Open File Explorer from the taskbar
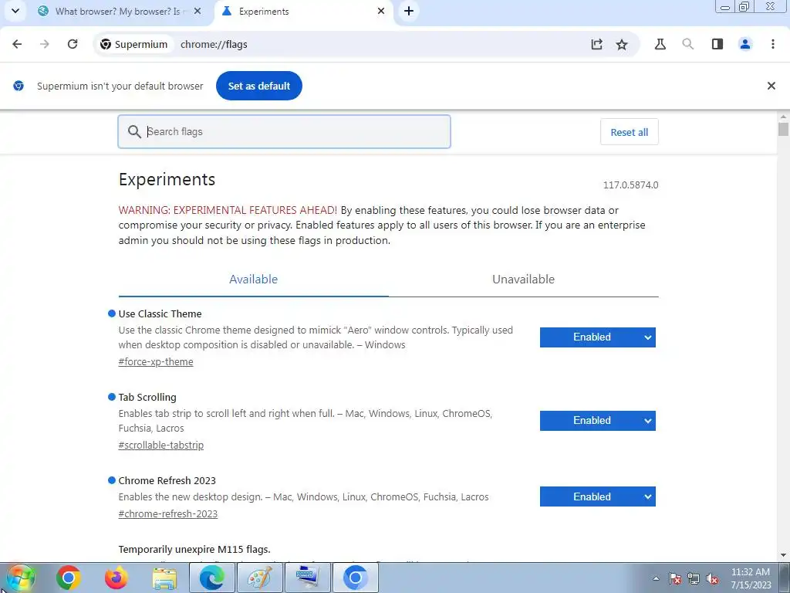 click(164, 578)
